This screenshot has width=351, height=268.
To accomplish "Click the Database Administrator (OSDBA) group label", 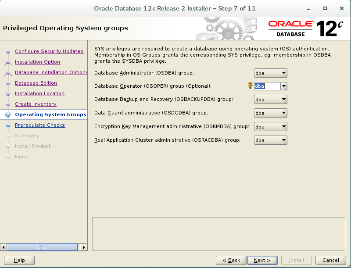I will (x=144, y=73).
